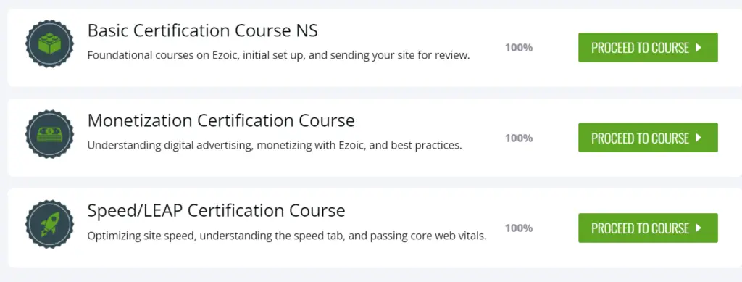Select the 100% progress of Monetization course
This screenshot has width=742, height=282.
tap(519, 138)
